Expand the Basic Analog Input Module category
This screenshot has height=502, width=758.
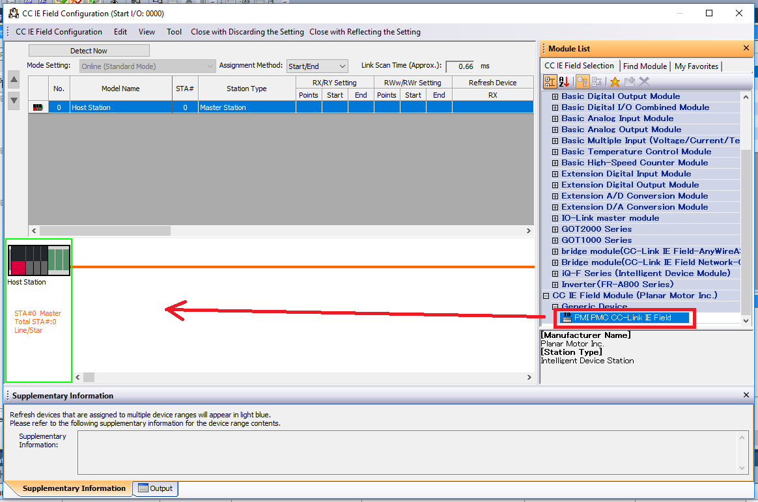[x=555, y=119]
